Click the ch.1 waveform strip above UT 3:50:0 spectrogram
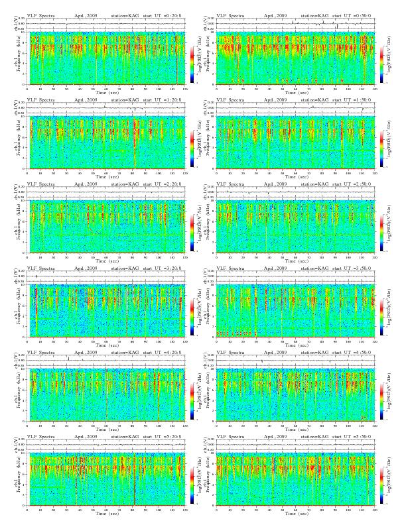Image resolution: width=406 pixels, height=525 pixels. click(x=295, y=276)
